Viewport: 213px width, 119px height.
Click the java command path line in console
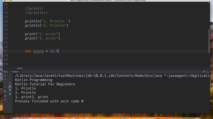tap(112, 76)
